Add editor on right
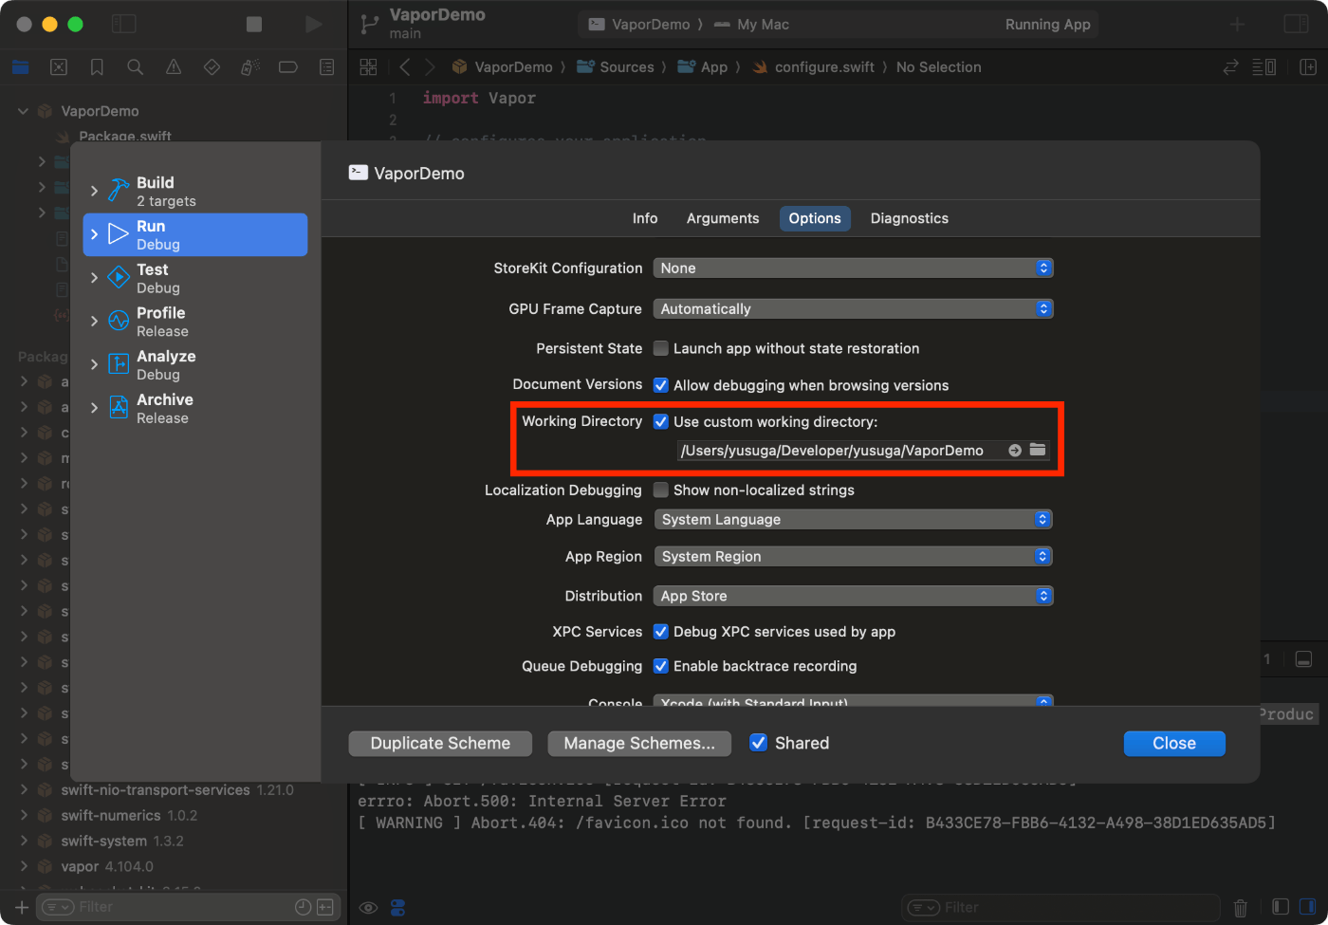This screenshot has height=925, width=1328. pos(1308,67)
